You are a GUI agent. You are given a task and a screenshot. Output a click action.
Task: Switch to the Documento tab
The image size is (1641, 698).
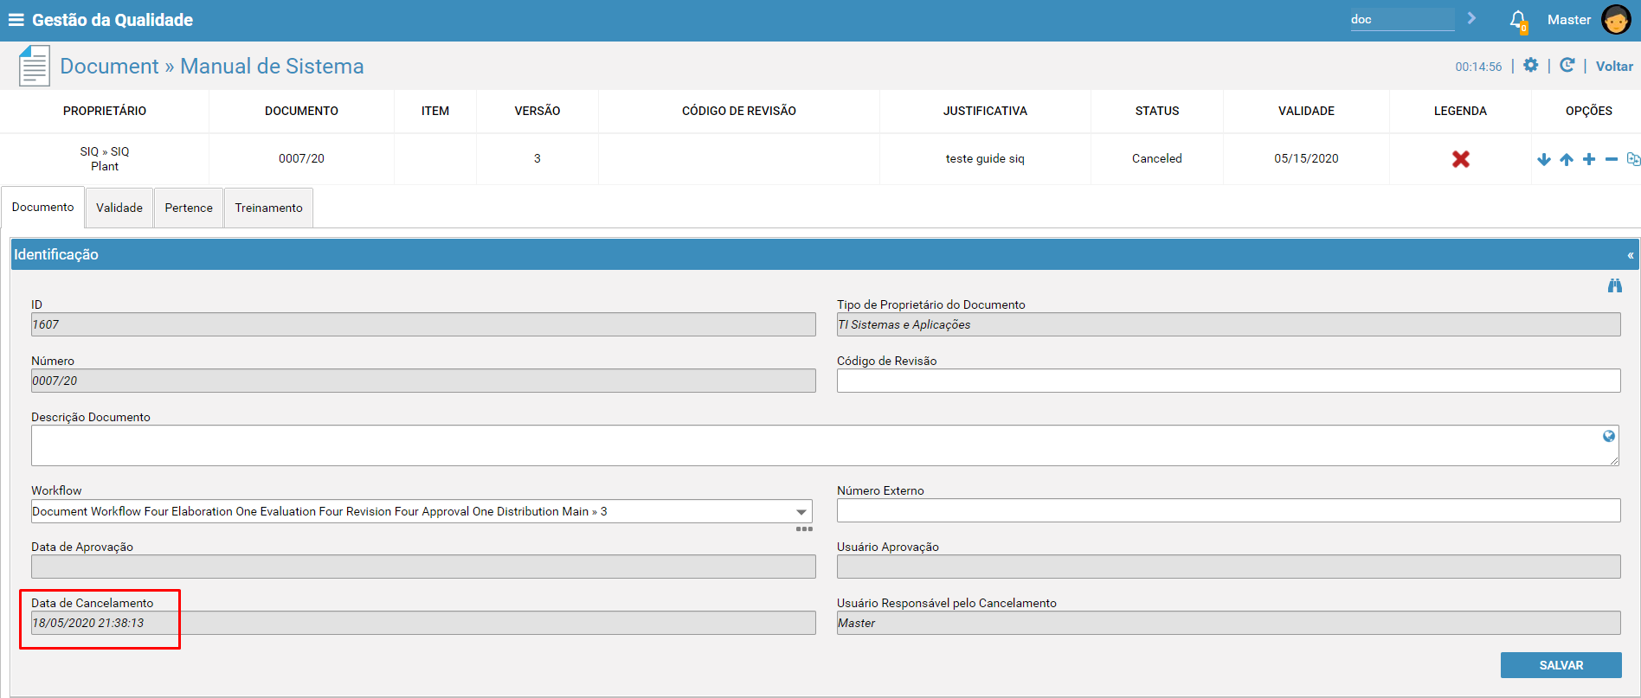click(x=43, y=208)
